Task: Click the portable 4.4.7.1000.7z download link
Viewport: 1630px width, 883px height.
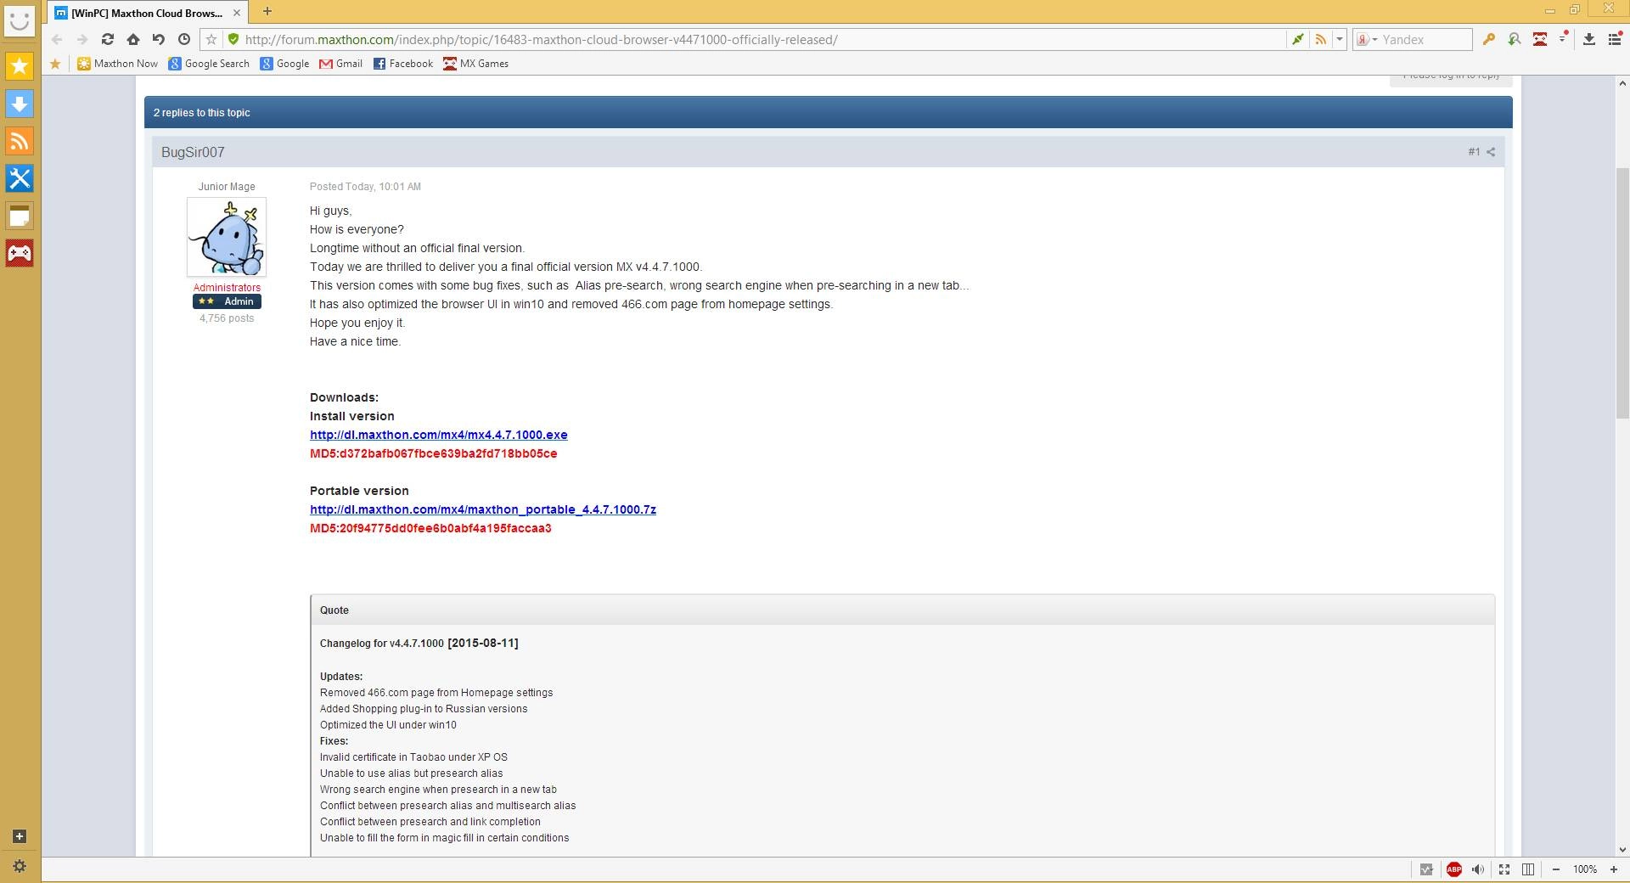Action: click(482, 509)
